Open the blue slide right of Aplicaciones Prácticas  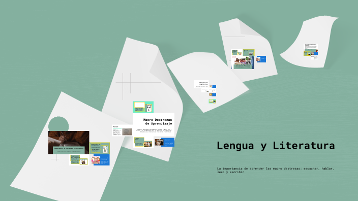(261, 59)
